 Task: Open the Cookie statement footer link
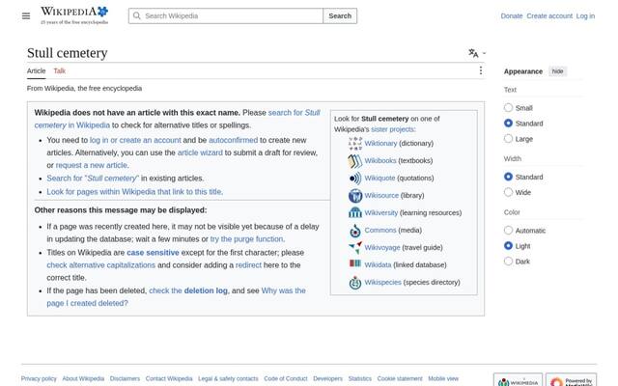(400, 378)
